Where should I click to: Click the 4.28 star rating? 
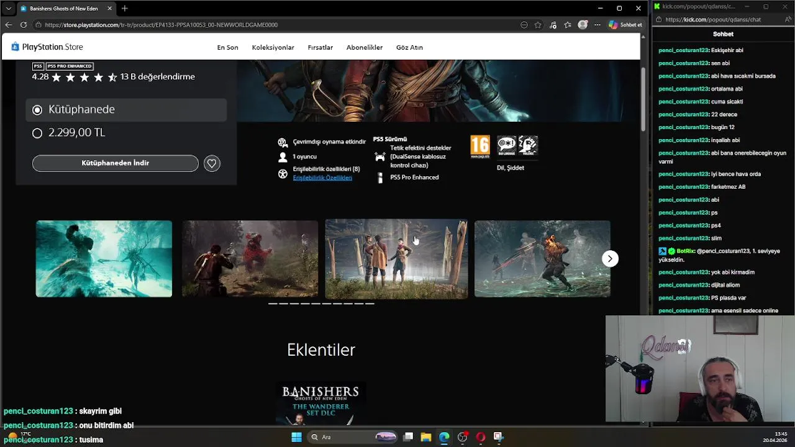pos(114,77)
